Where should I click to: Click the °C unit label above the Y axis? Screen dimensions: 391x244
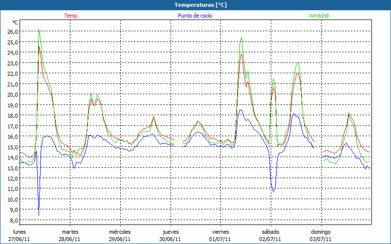pos(15,22)
